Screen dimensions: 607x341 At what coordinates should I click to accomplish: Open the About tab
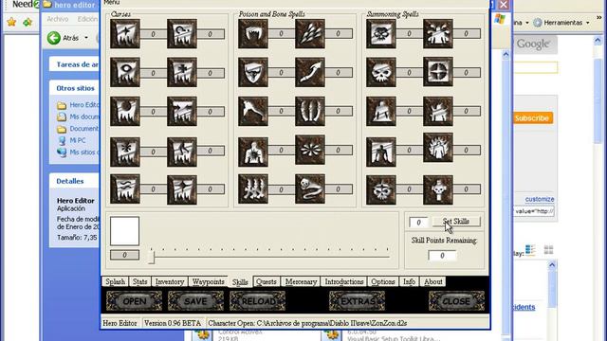click(433, 281)
